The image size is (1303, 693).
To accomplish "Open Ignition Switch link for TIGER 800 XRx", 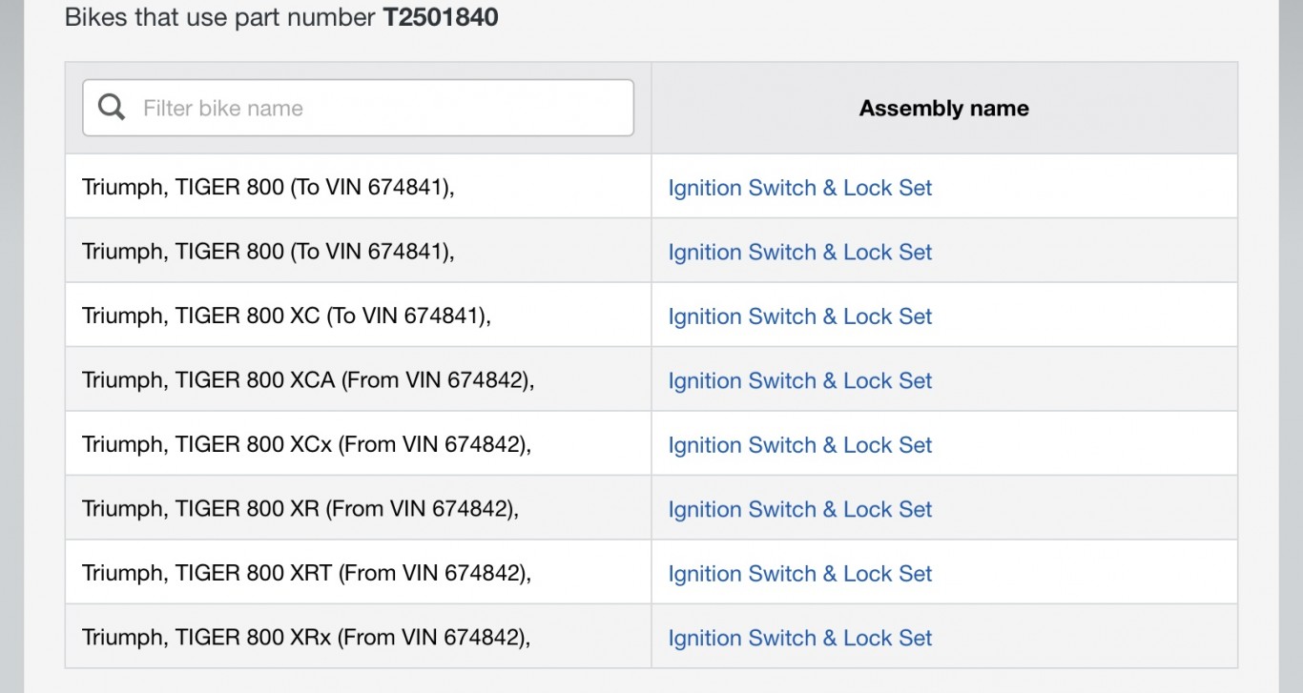I will (799, 638).
